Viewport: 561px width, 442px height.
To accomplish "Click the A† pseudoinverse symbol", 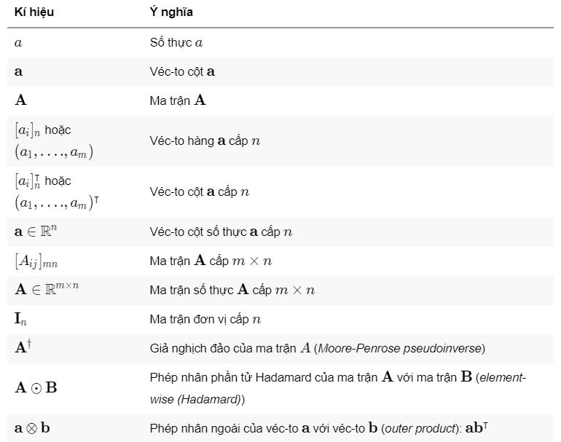I will click(23, 347).
